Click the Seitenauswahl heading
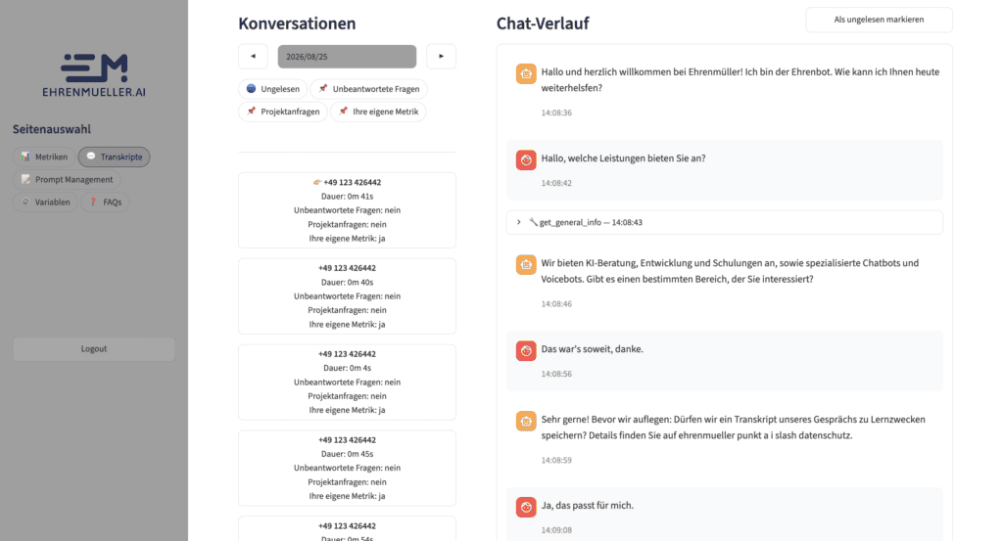 (x=52, y=129)
